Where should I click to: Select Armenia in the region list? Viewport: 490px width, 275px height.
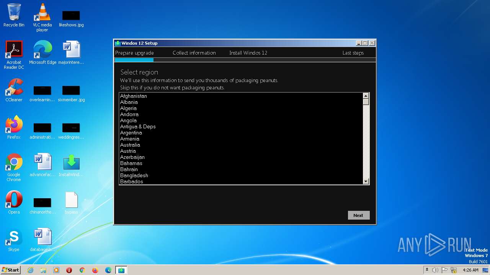[241, 139]
